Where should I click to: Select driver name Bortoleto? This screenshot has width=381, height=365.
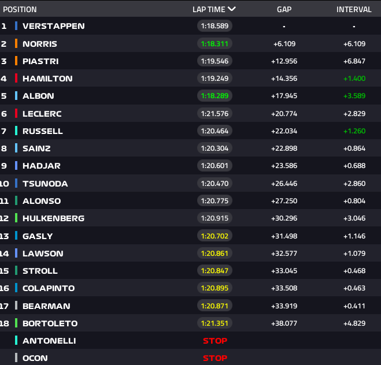click(x=50, y=323)
